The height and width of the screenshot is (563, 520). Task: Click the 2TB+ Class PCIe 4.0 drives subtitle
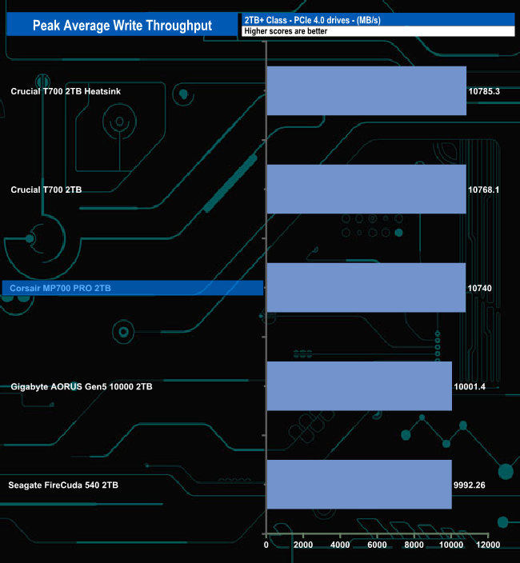[x=312, y=20]
